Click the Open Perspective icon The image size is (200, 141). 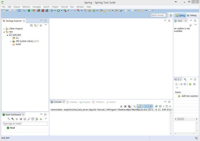tap(171, 15)
